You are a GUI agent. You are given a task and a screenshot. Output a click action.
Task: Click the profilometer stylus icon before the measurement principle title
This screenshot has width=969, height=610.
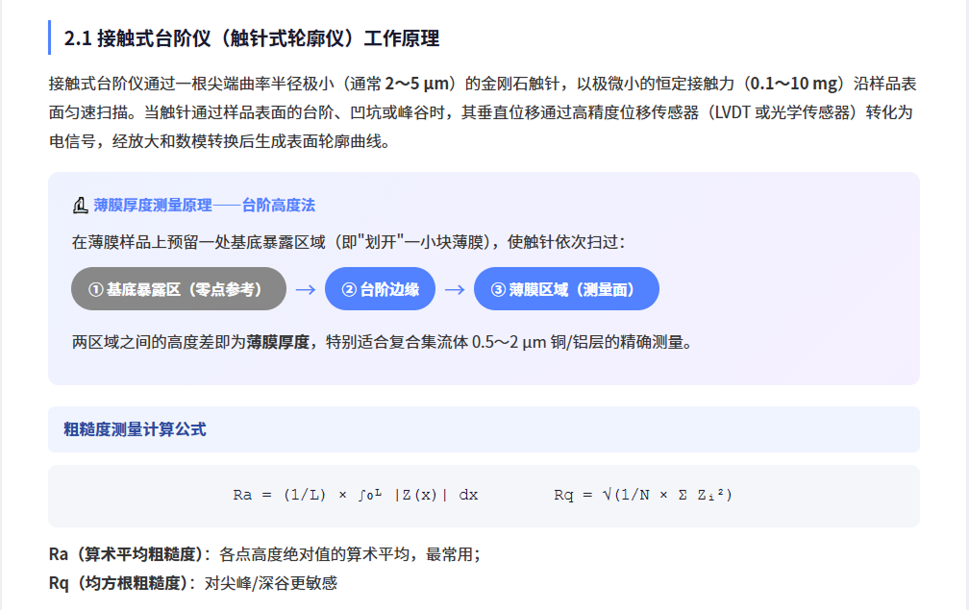pos(78,204)
